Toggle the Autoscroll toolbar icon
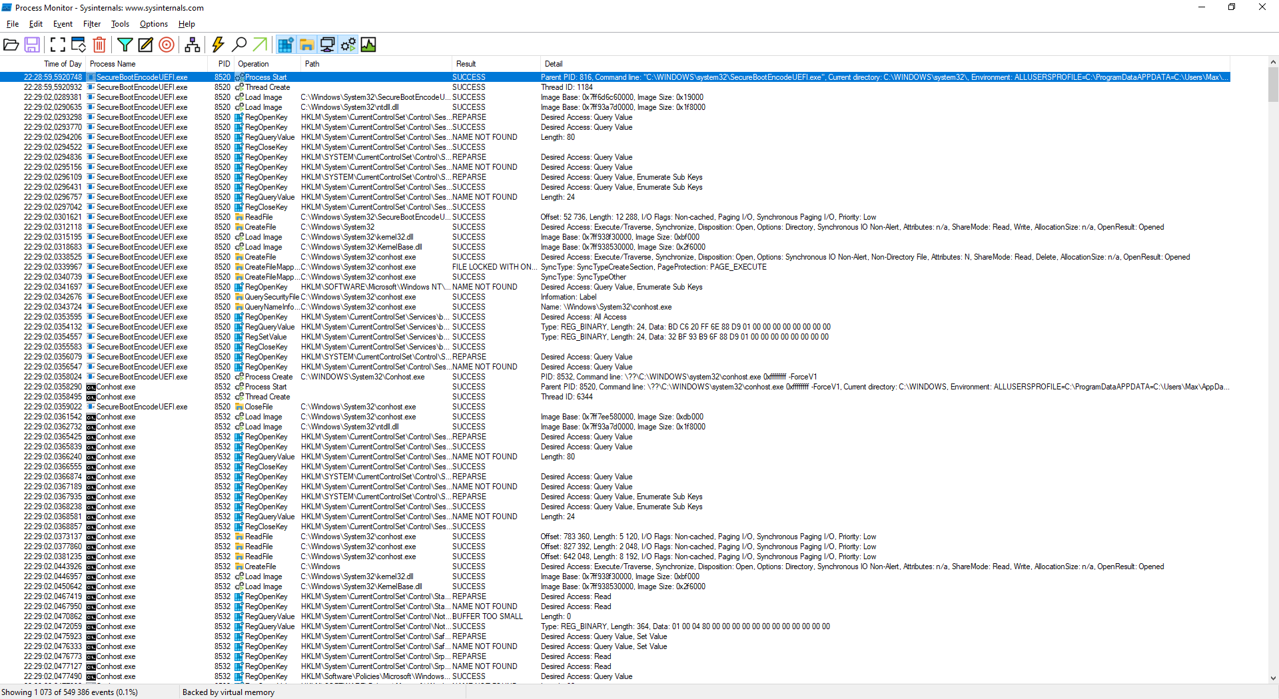This screenshot has height=699, width=1279. (79, 45)
